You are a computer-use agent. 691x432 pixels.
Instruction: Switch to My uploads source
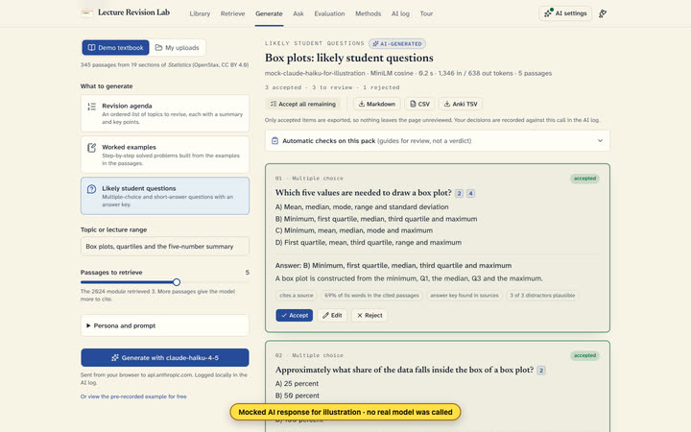(x=178, y=48)
